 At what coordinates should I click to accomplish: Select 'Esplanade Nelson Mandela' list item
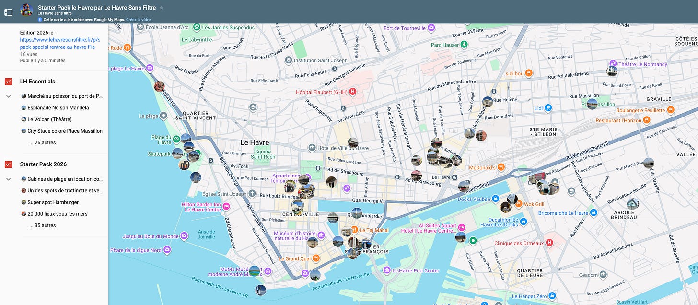click(x=55, y=108)
